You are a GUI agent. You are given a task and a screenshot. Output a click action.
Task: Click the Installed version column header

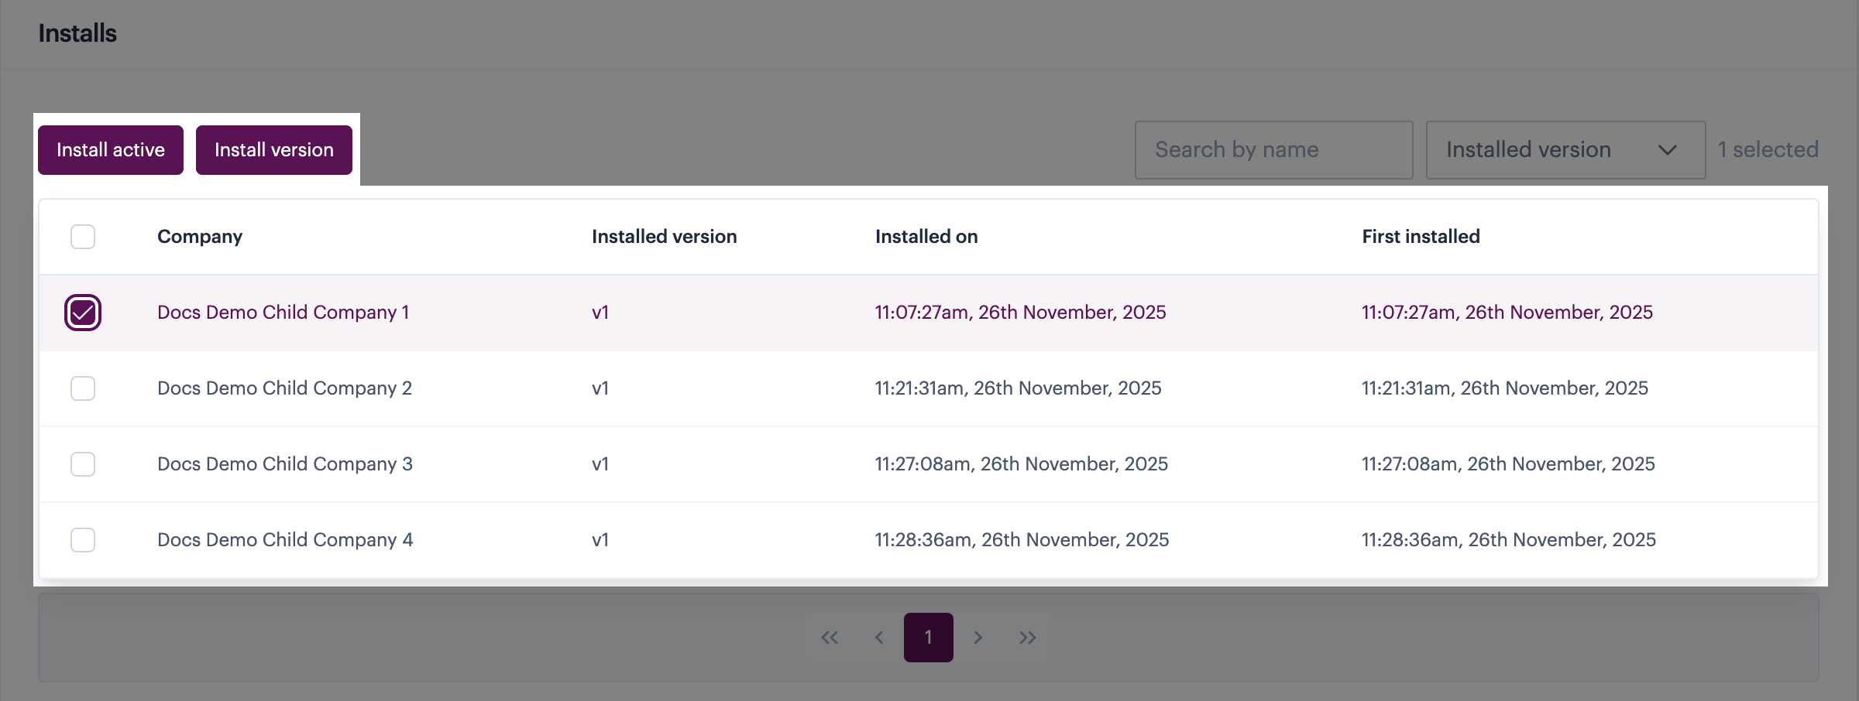click(664, 237)
